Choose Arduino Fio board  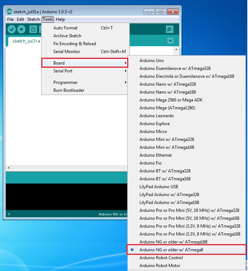[x=186, y=163]
